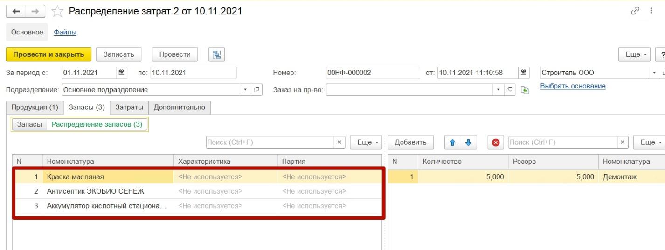Select the Аккумулятор кислотный row
665x250 pixels.
tap(198, 206)
